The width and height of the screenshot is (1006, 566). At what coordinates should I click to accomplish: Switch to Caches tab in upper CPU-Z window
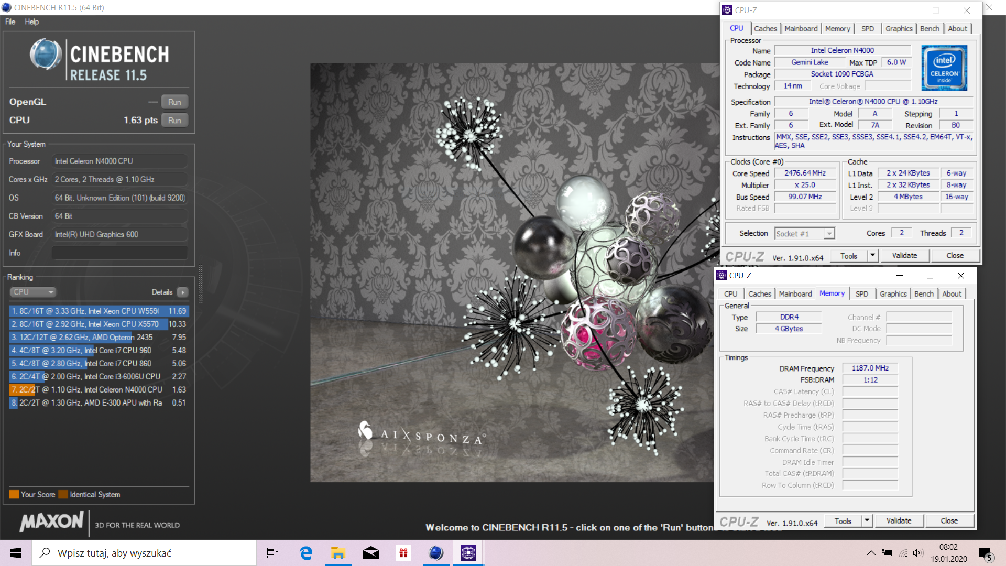coord(766,29)
